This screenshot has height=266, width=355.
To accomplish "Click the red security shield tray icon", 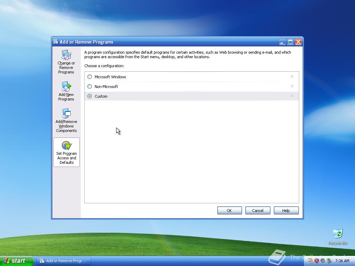I will 317,261.
